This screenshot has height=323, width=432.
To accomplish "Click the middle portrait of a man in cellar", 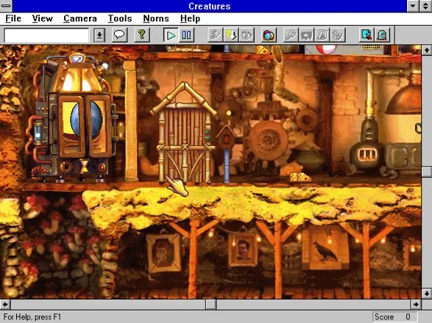I will click(x=243, y=250).
